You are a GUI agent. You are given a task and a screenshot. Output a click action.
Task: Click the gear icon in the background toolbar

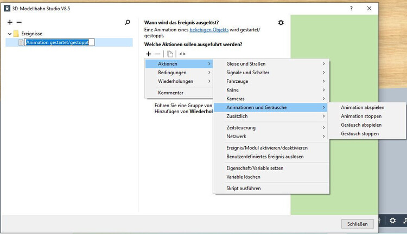[x=392, y=220]
